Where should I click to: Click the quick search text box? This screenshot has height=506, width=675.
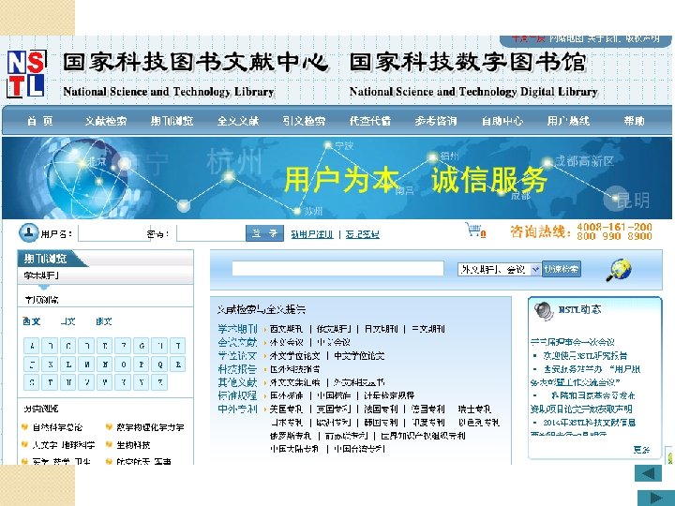(337, 269)
